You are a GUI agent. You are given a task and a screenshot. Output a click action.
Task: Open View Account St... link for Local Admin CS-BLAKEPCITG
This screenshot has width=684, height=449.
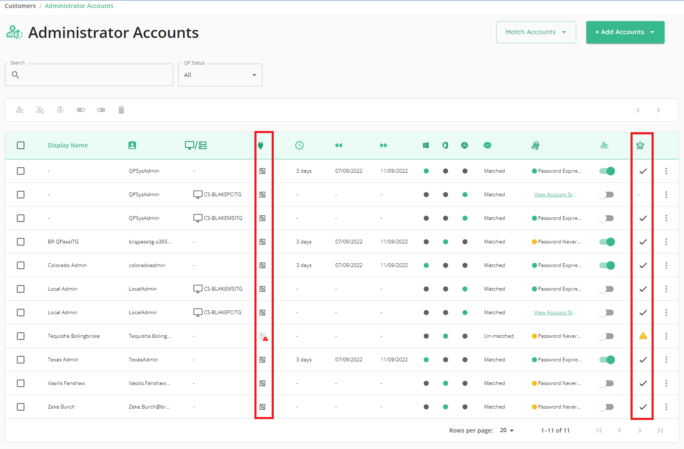coord(555,313)
